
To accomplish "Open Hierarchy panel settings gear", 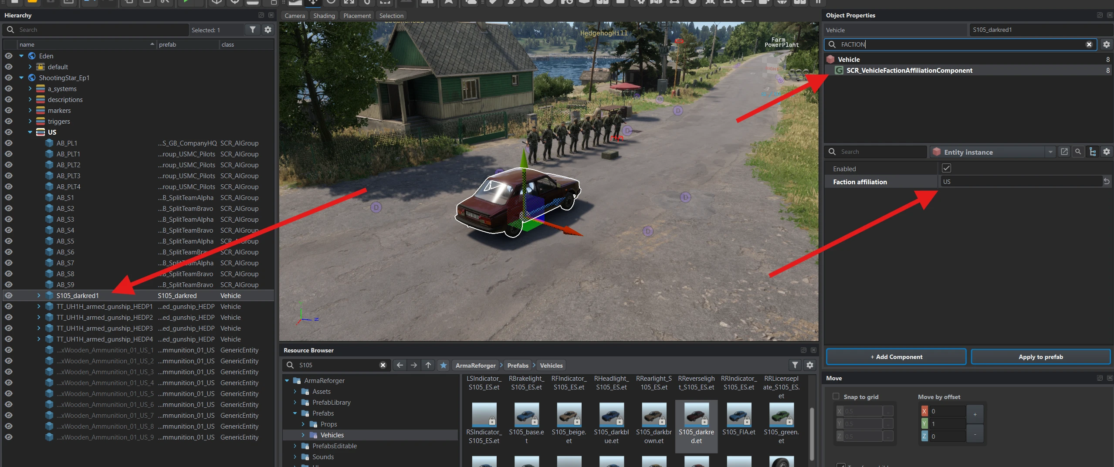I will pyautogui.click(x=268, y=30).
